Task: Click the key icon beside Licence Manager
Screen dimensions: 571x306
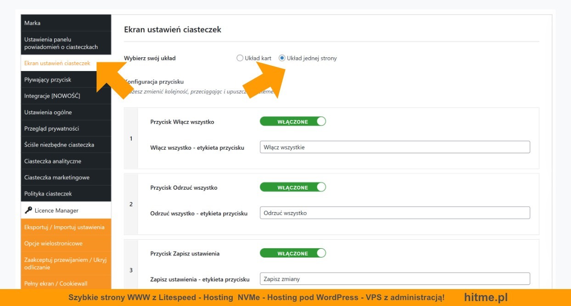Action: point(28,211)
